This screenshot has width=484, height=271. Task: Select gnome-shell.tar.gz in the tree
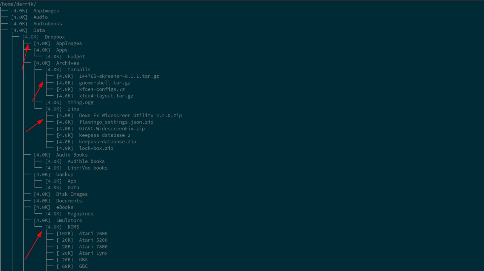click(105, 83)
